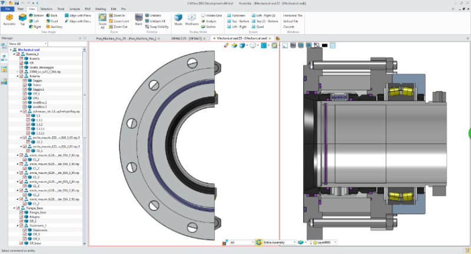471x254 pixels.
Task: Collapse the Bussola_1 tree node
Action: 14,54
